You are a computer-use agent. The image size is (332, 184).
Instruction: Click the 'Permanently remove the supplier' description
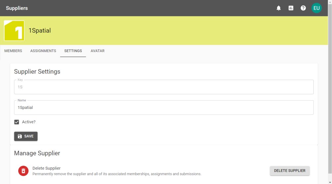(x=117, y=174)
